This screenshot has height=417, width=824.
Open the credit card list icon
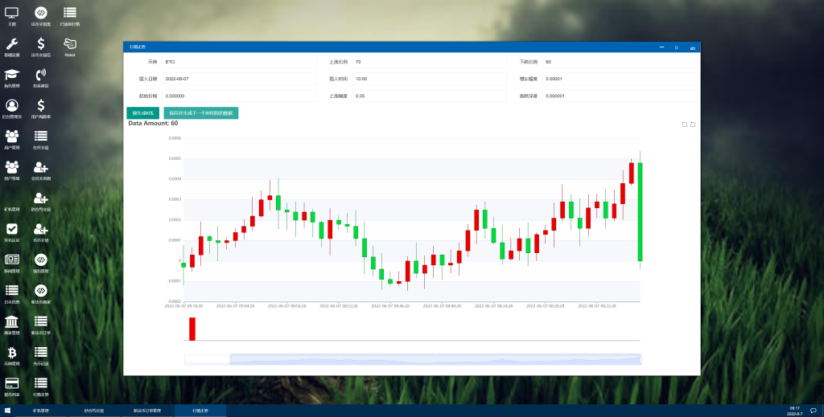(12, 383)
